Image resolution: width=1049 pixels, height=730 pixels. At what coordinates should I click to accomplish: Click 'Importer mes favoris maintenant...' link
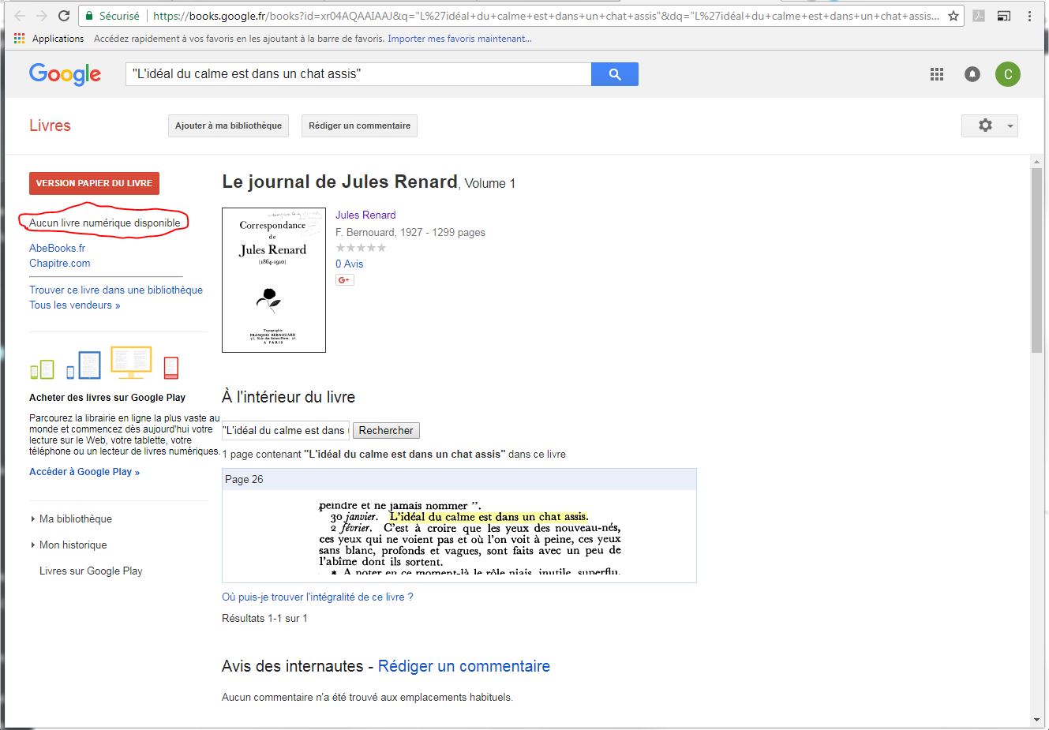click(x=459, y=38)
